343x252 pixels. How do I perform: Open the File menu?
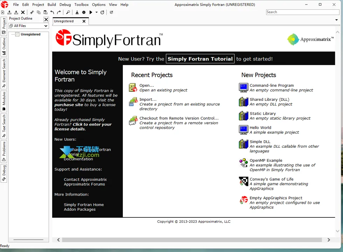(16, 5)
